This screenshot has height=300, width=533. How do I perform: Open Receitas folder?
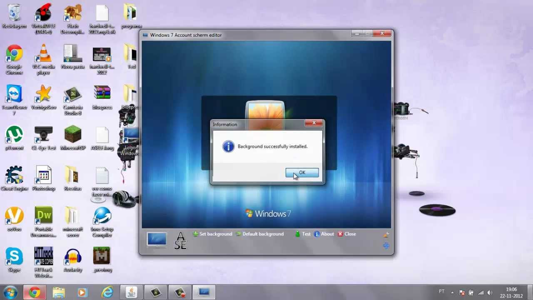point(73,179)
